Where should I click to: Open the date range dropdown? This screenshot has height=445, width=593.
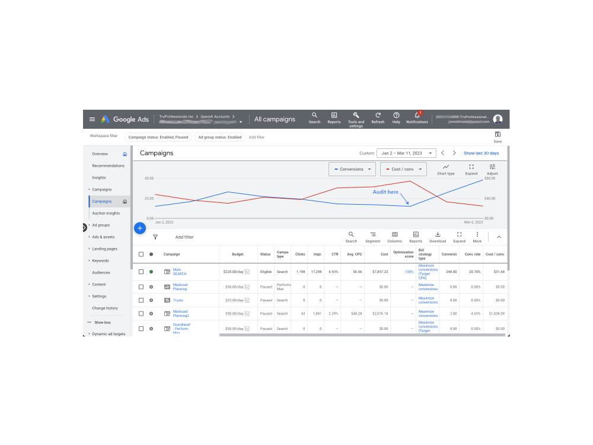(406, 153)
